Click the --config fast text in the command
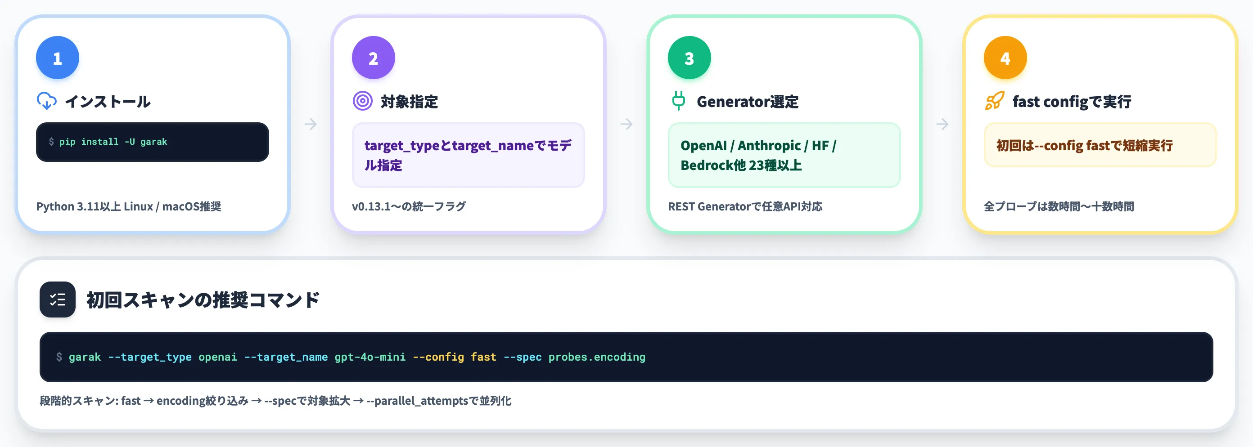The image size is (1253, 447). click(454, 357)
